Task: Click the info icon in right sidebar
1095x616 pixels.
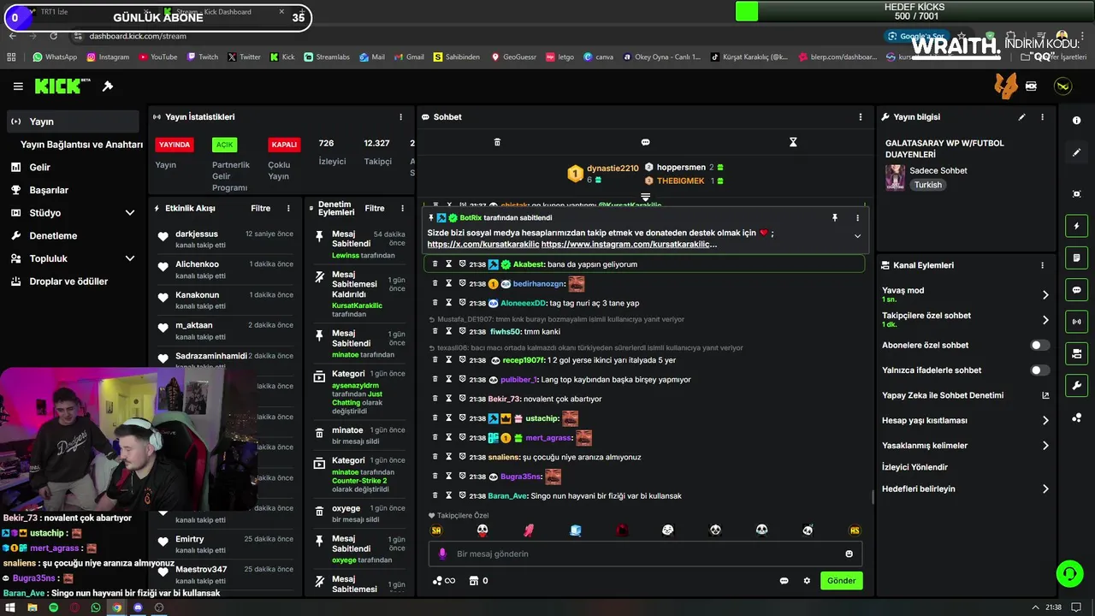Action: point(1076,121)
